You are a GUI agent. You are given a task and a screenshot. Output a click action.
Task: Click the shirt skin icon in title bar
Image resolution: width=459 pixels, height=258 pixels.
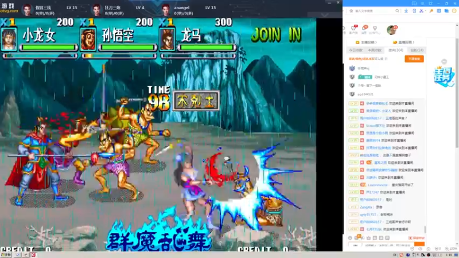[x=430, y=3]
